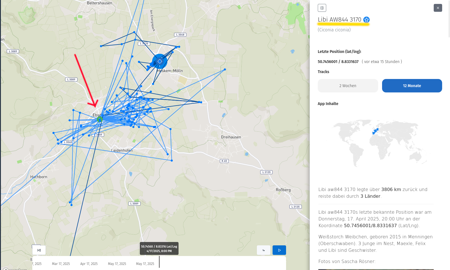The height and width of the screenshot is (270, 450).
Task: Click the blue star badge next to name
Action: pyautogui.click(x=366, y=20)
